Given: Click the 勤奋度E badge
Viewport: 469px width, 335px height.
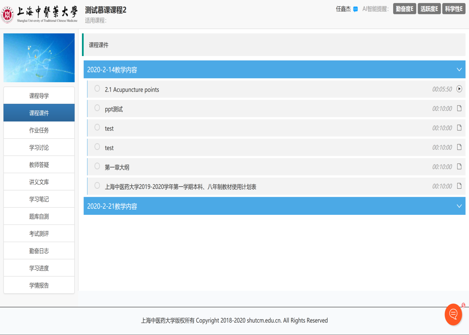Looking at the screenshot, I should click(x=404, y=9).
